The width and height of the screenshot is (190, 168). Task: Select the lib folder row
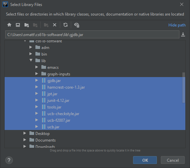click(x=95, y=61)
